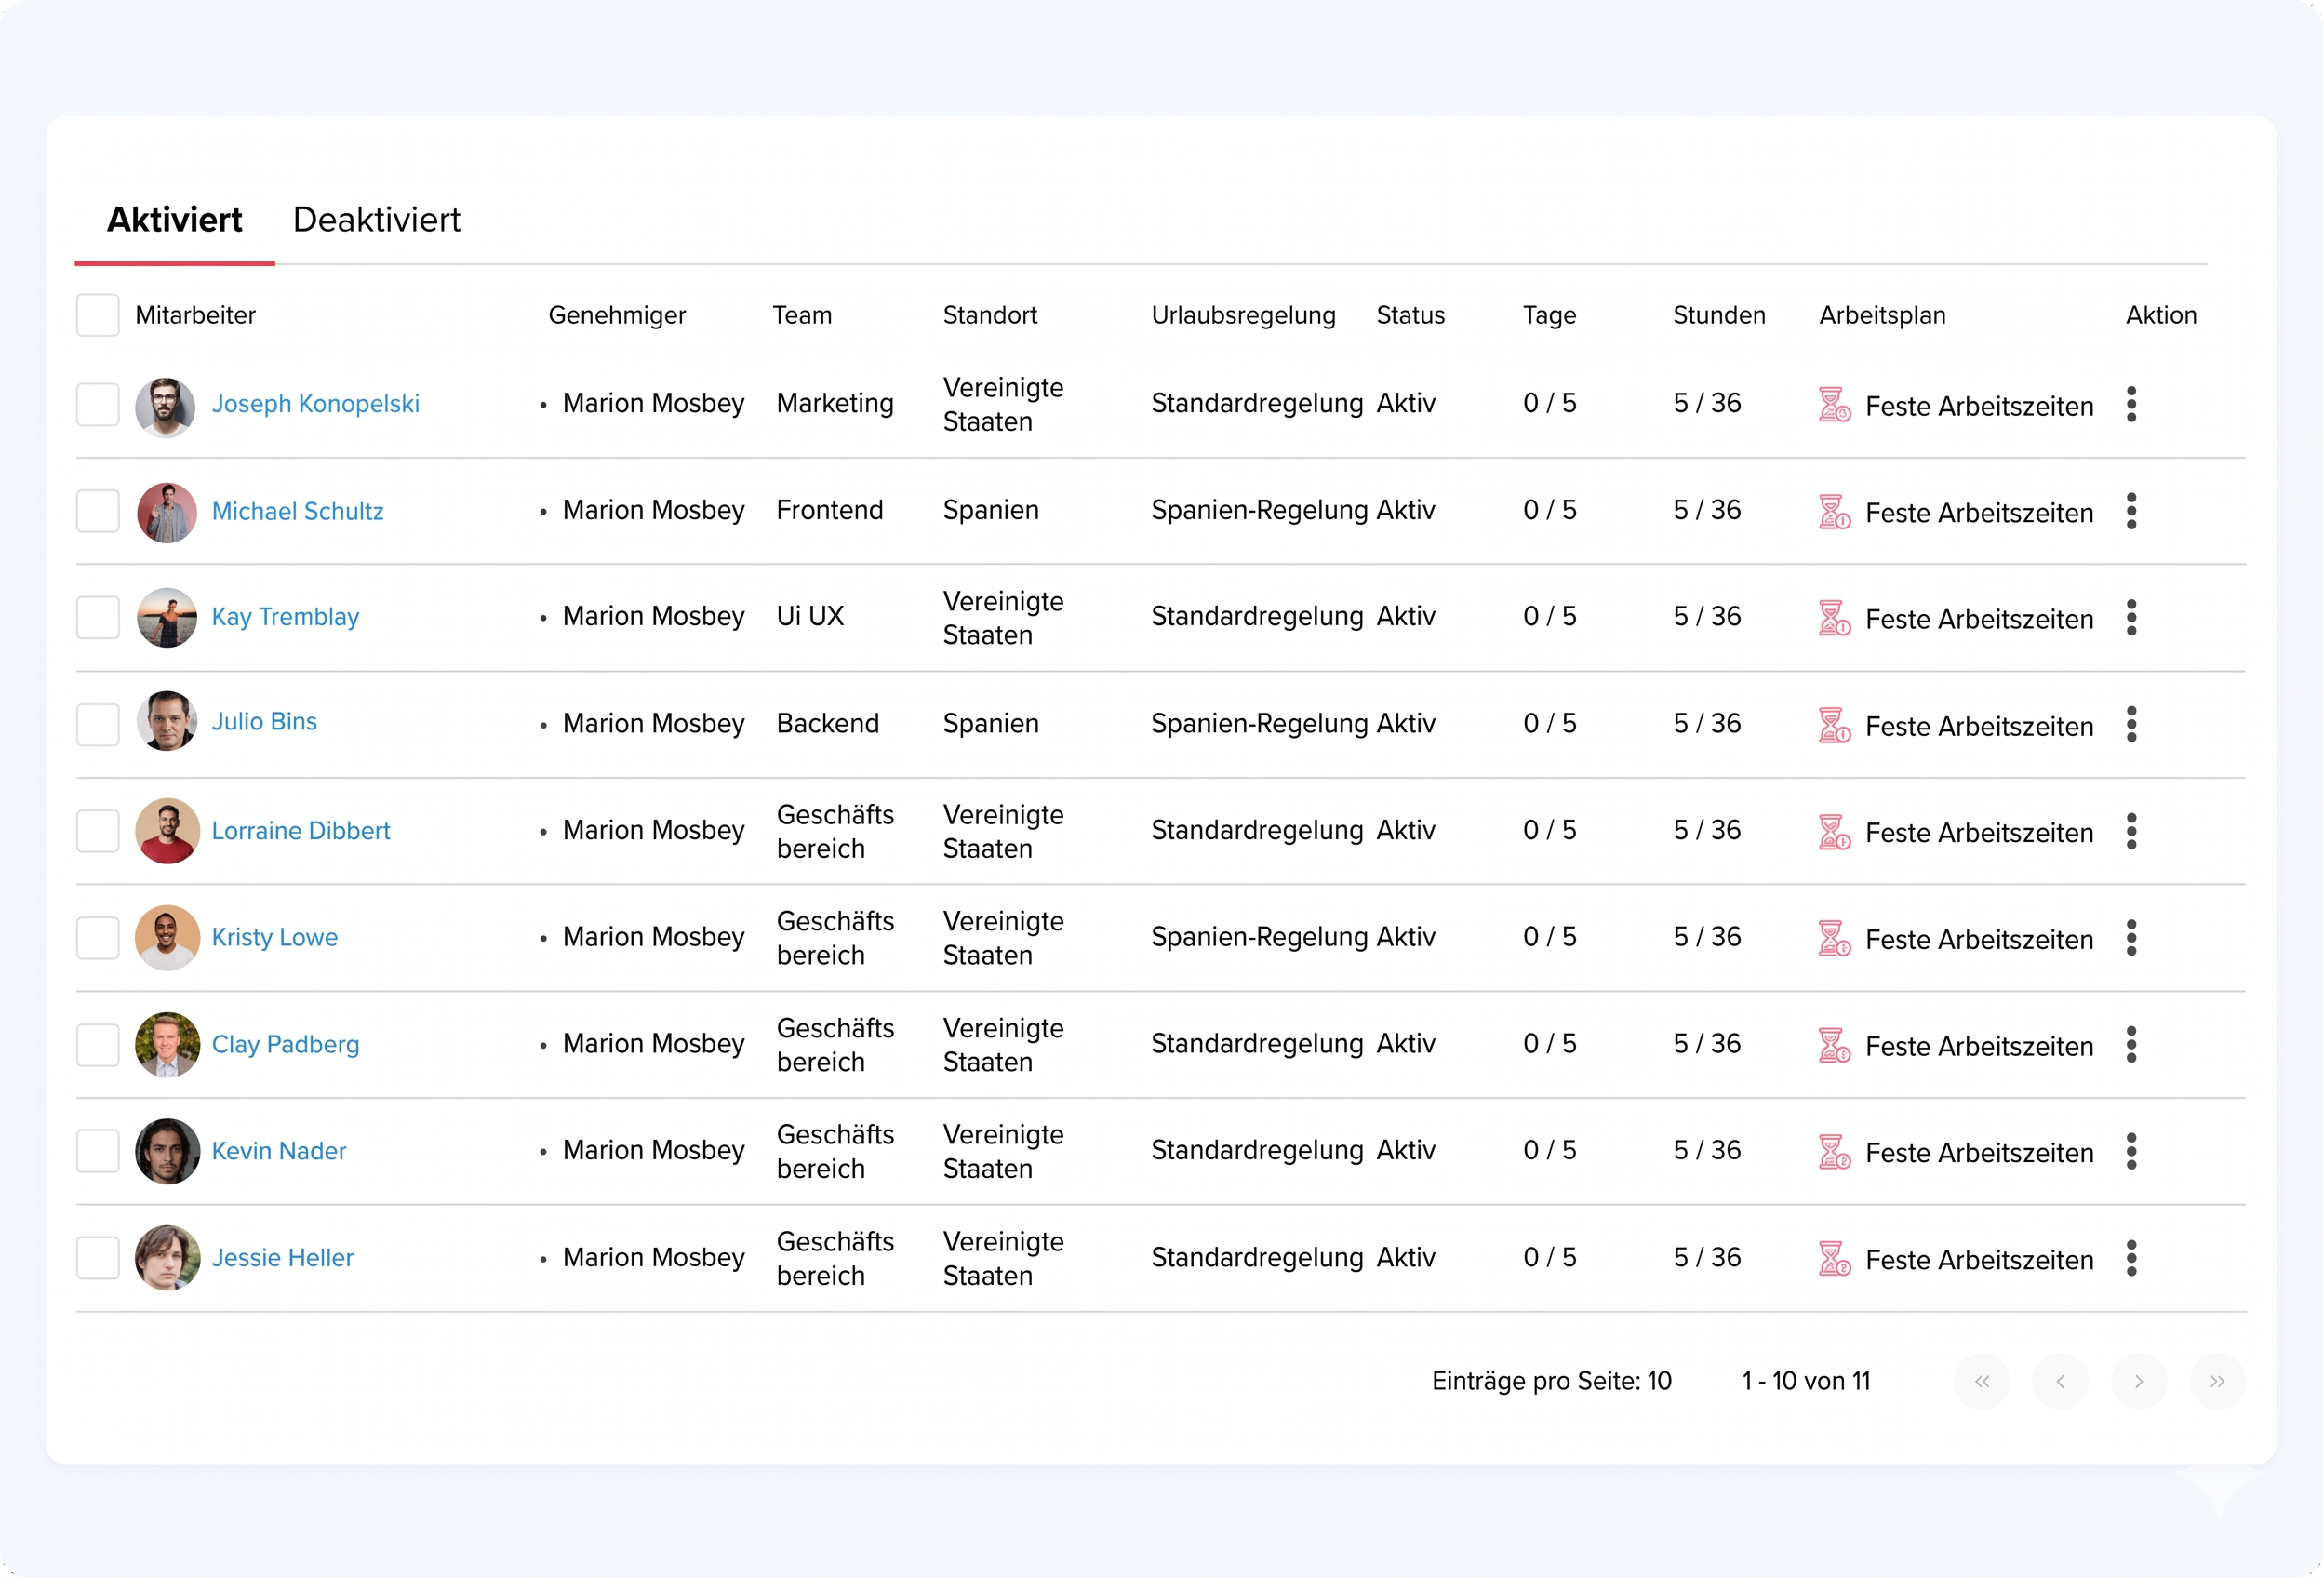This screenshot has width=2324, height=1578.
Task: Open three-dot menu for Michael Schultz
Action: click(x=2131, y=511)
